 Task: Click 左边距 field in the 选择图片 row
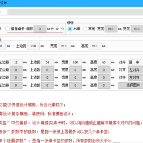tap(16, 85)
